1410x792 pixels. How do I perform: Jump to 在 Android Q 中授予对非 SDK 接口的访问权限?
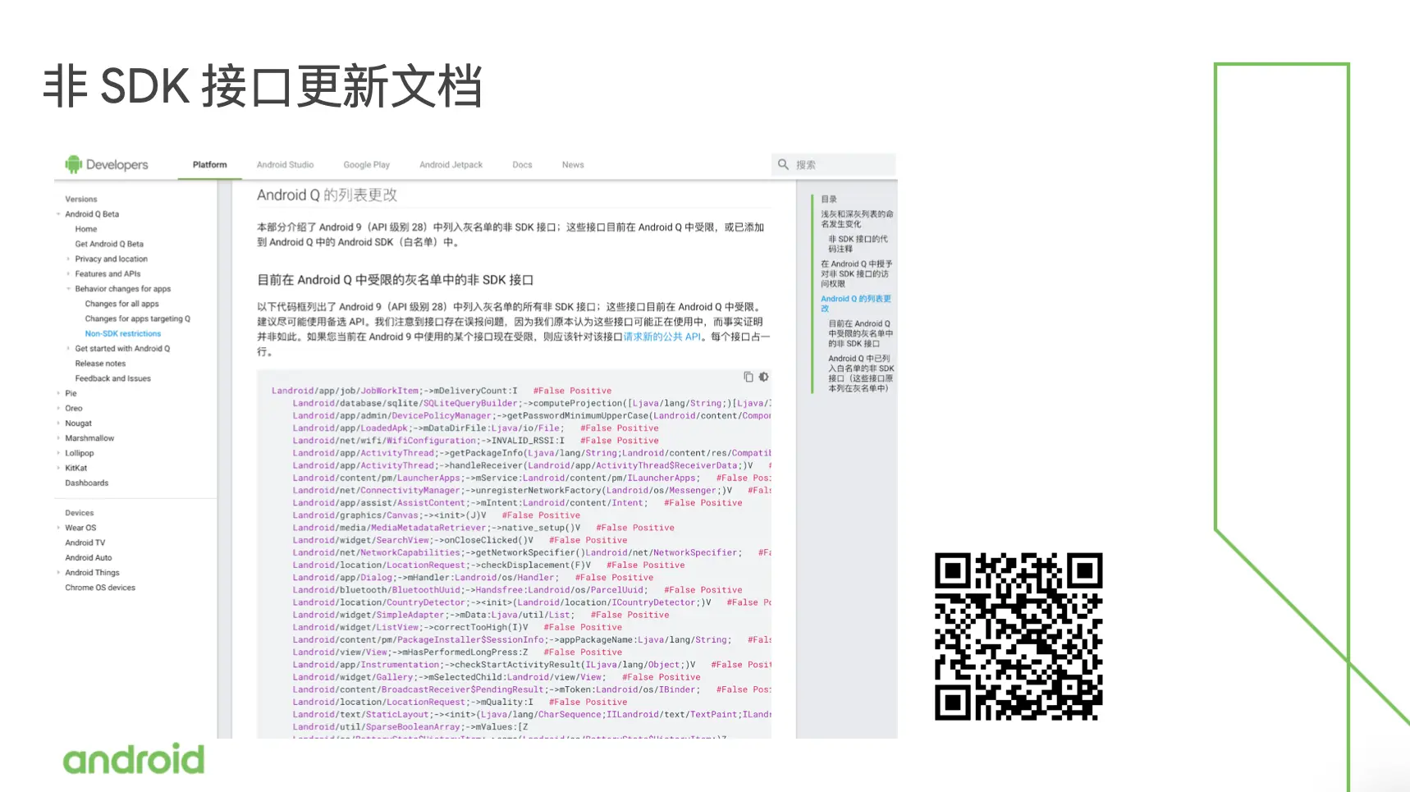857,274
